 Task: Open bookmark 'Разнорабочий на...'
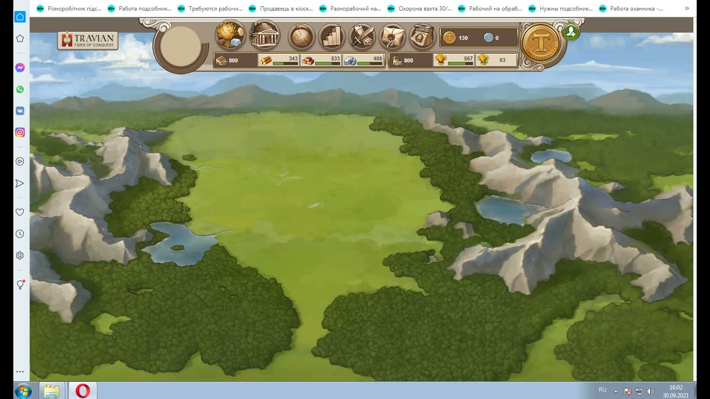point(350,8)
